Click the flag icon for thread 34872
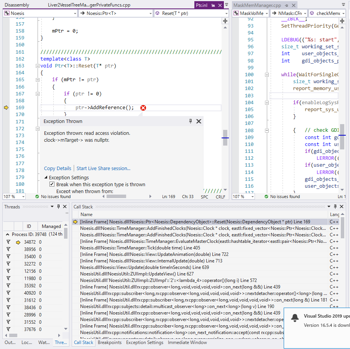The image size is (350, 349). [8, 242]
